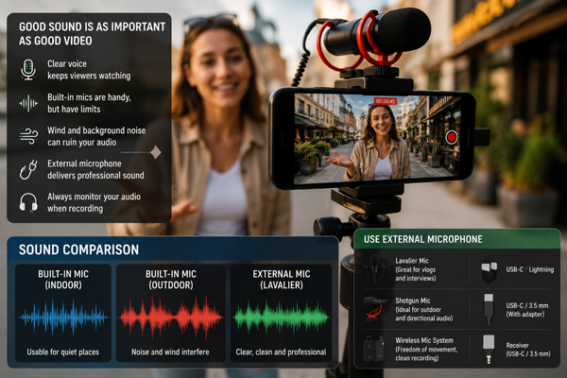Click the wind icon beside Wind and background noise

point(28,137)
